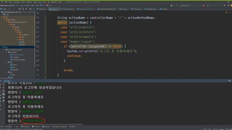This screenshot has height=130, width=232.
Task: Click the 'continue;' statement on line 67
Action: point(74,56)
